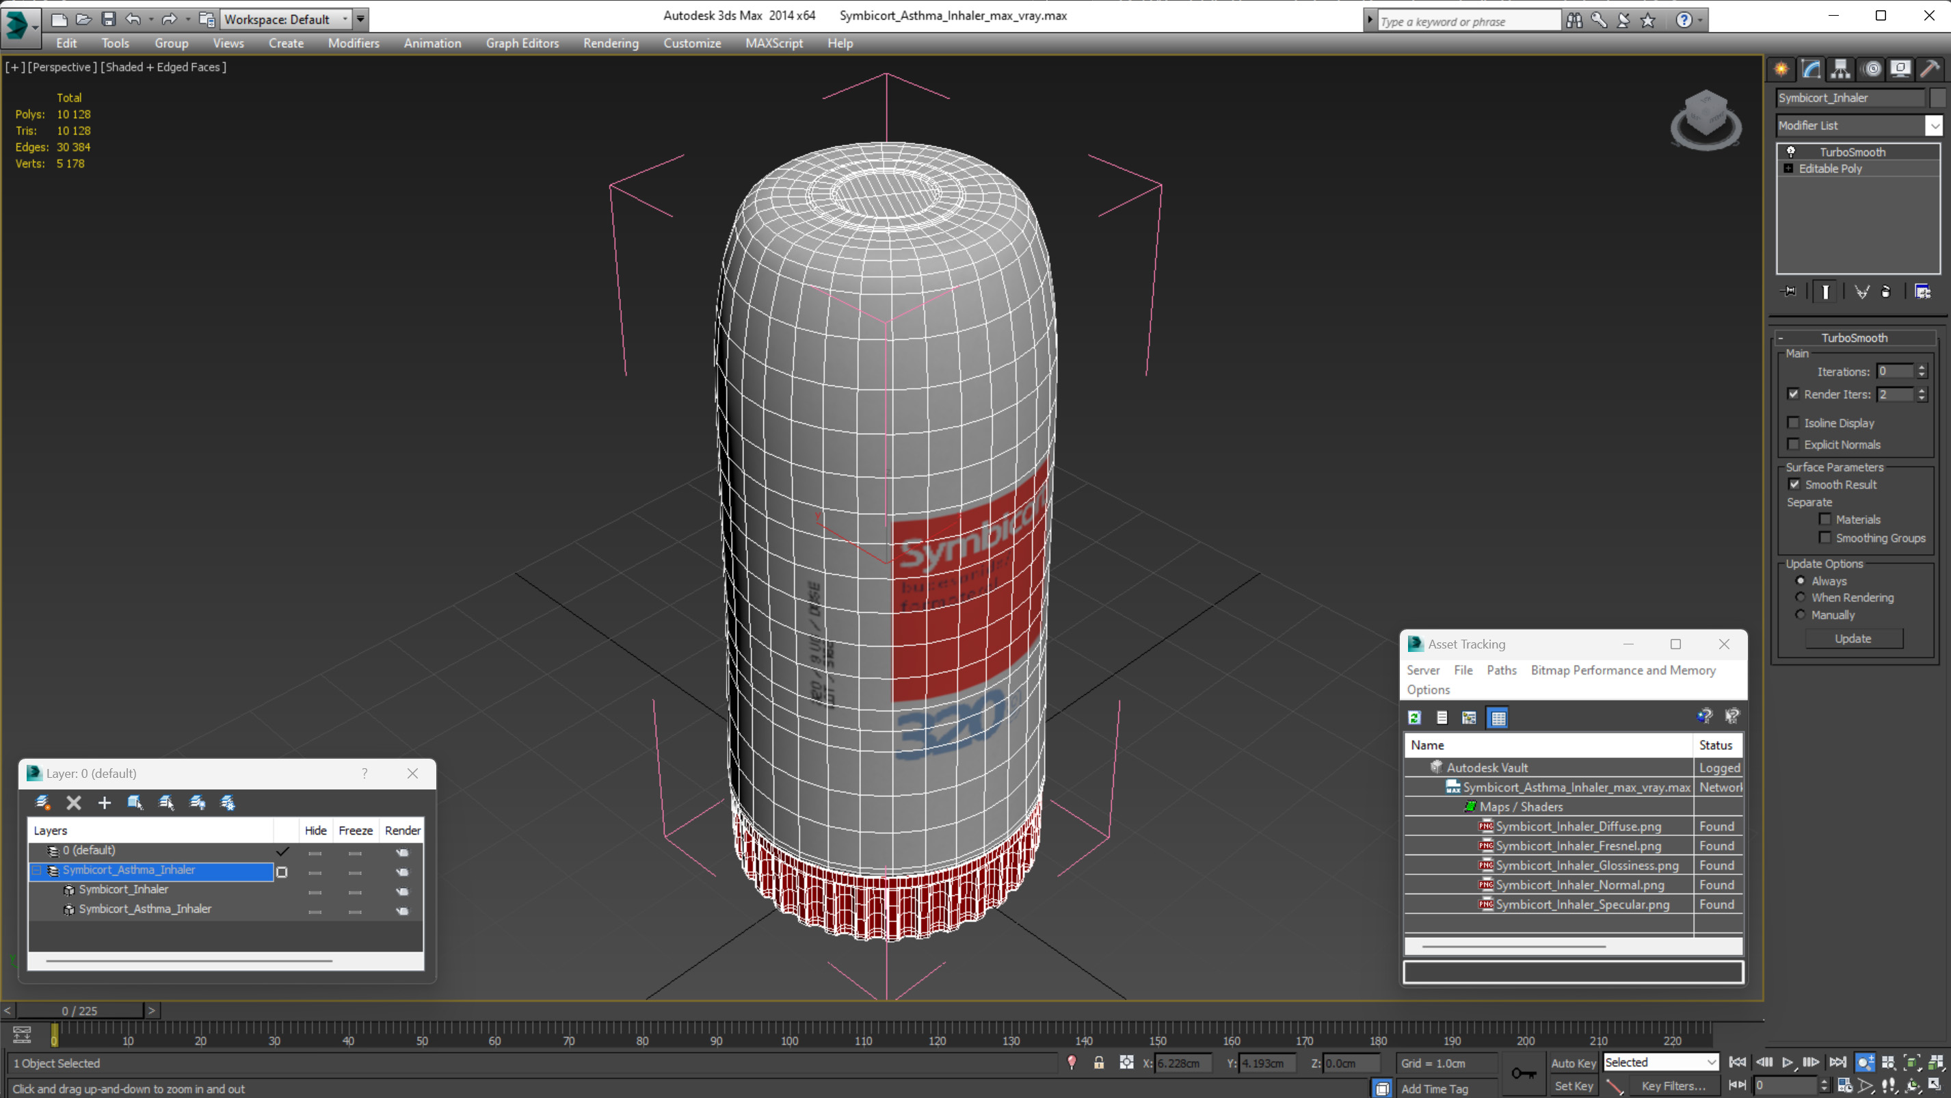Enable the Isoline Display checkbox

[1793, 423]
